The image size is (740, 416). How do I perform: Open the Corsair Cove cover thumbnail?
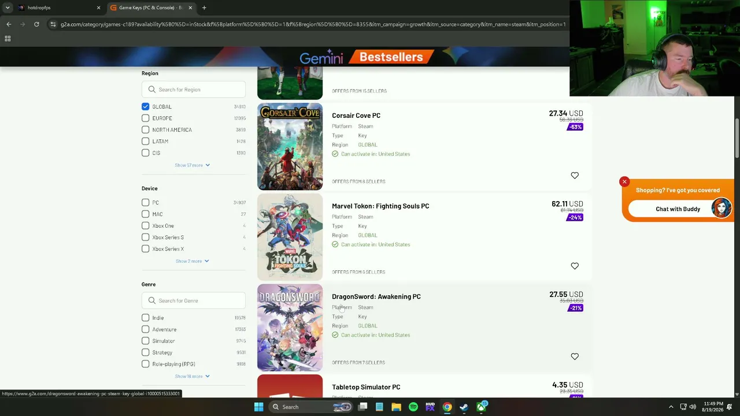pos(290,147)
